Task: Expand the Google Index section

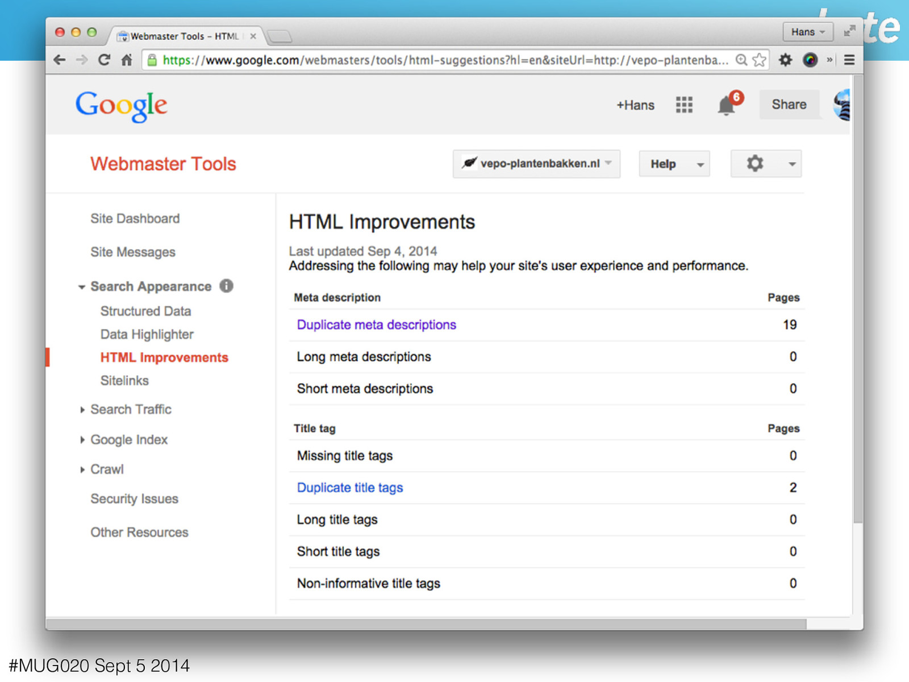Action: click(x=82, y=440)
